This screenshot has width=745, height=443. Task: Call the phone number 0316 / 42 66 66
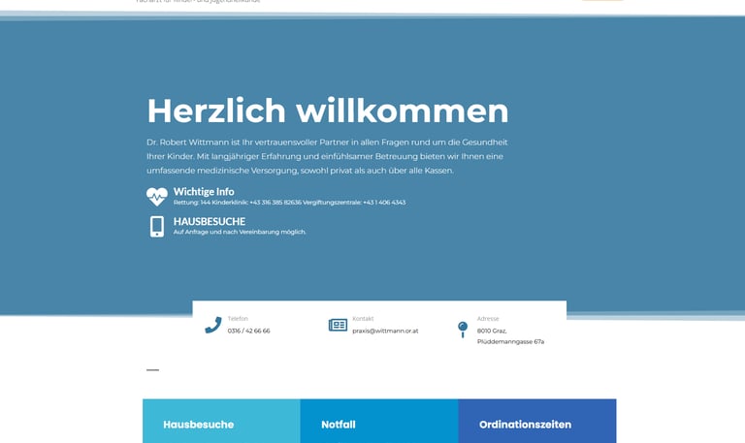click(x=248, y=331)
